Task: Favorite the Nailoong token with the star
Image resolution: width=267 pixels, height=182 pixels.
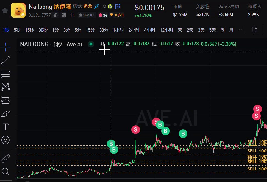Action: tap(5, 10)
